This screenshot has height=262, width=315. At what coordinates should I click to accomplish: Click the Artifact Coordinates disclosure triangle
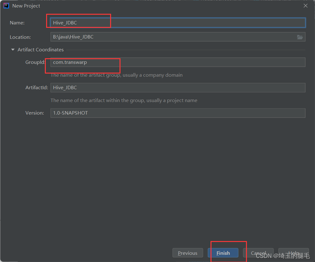(13, 49)
